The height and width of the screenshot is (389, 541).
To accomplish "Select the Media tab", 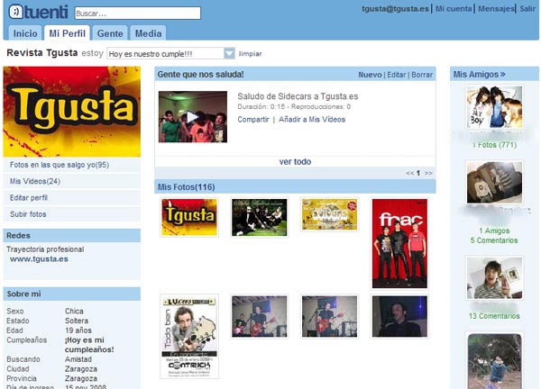I will pyautogui.click(x=148, y=33).
